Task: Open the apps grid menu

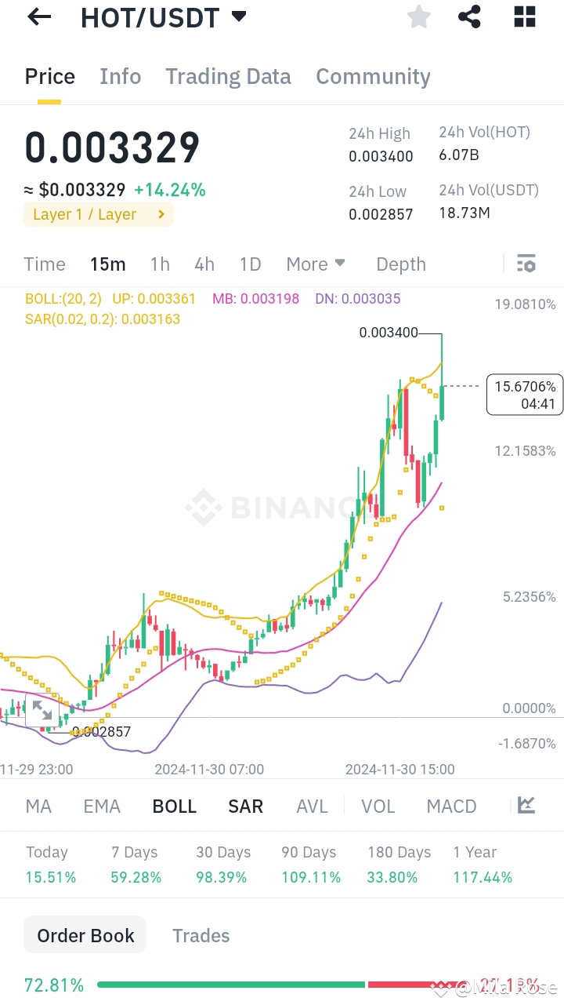Action: click(524, 16)
